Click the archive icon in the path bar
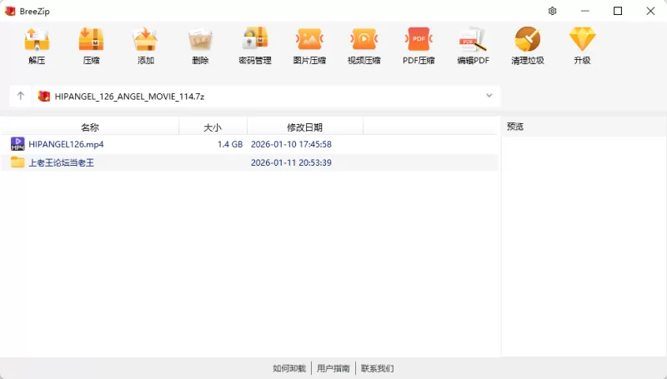 point(44,97)
